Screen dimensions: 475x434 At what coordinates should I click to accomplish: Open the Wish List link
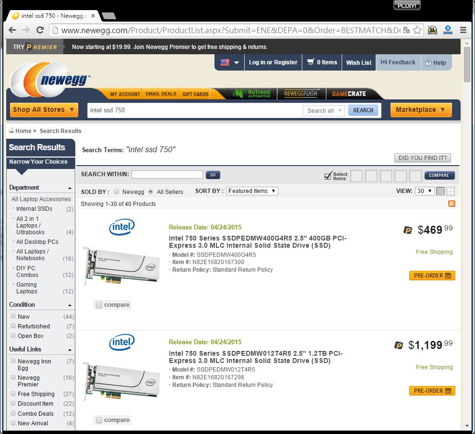pos(359,62)
